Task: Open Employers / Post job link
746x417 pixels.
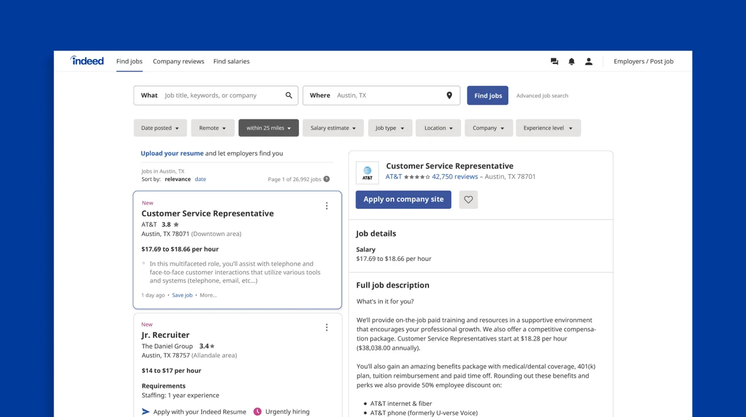Action: click(643, 62)
